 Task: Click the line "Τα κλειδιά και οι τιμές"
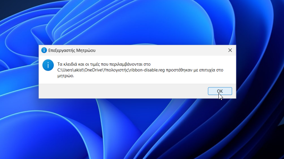click(x=104, y=64)
